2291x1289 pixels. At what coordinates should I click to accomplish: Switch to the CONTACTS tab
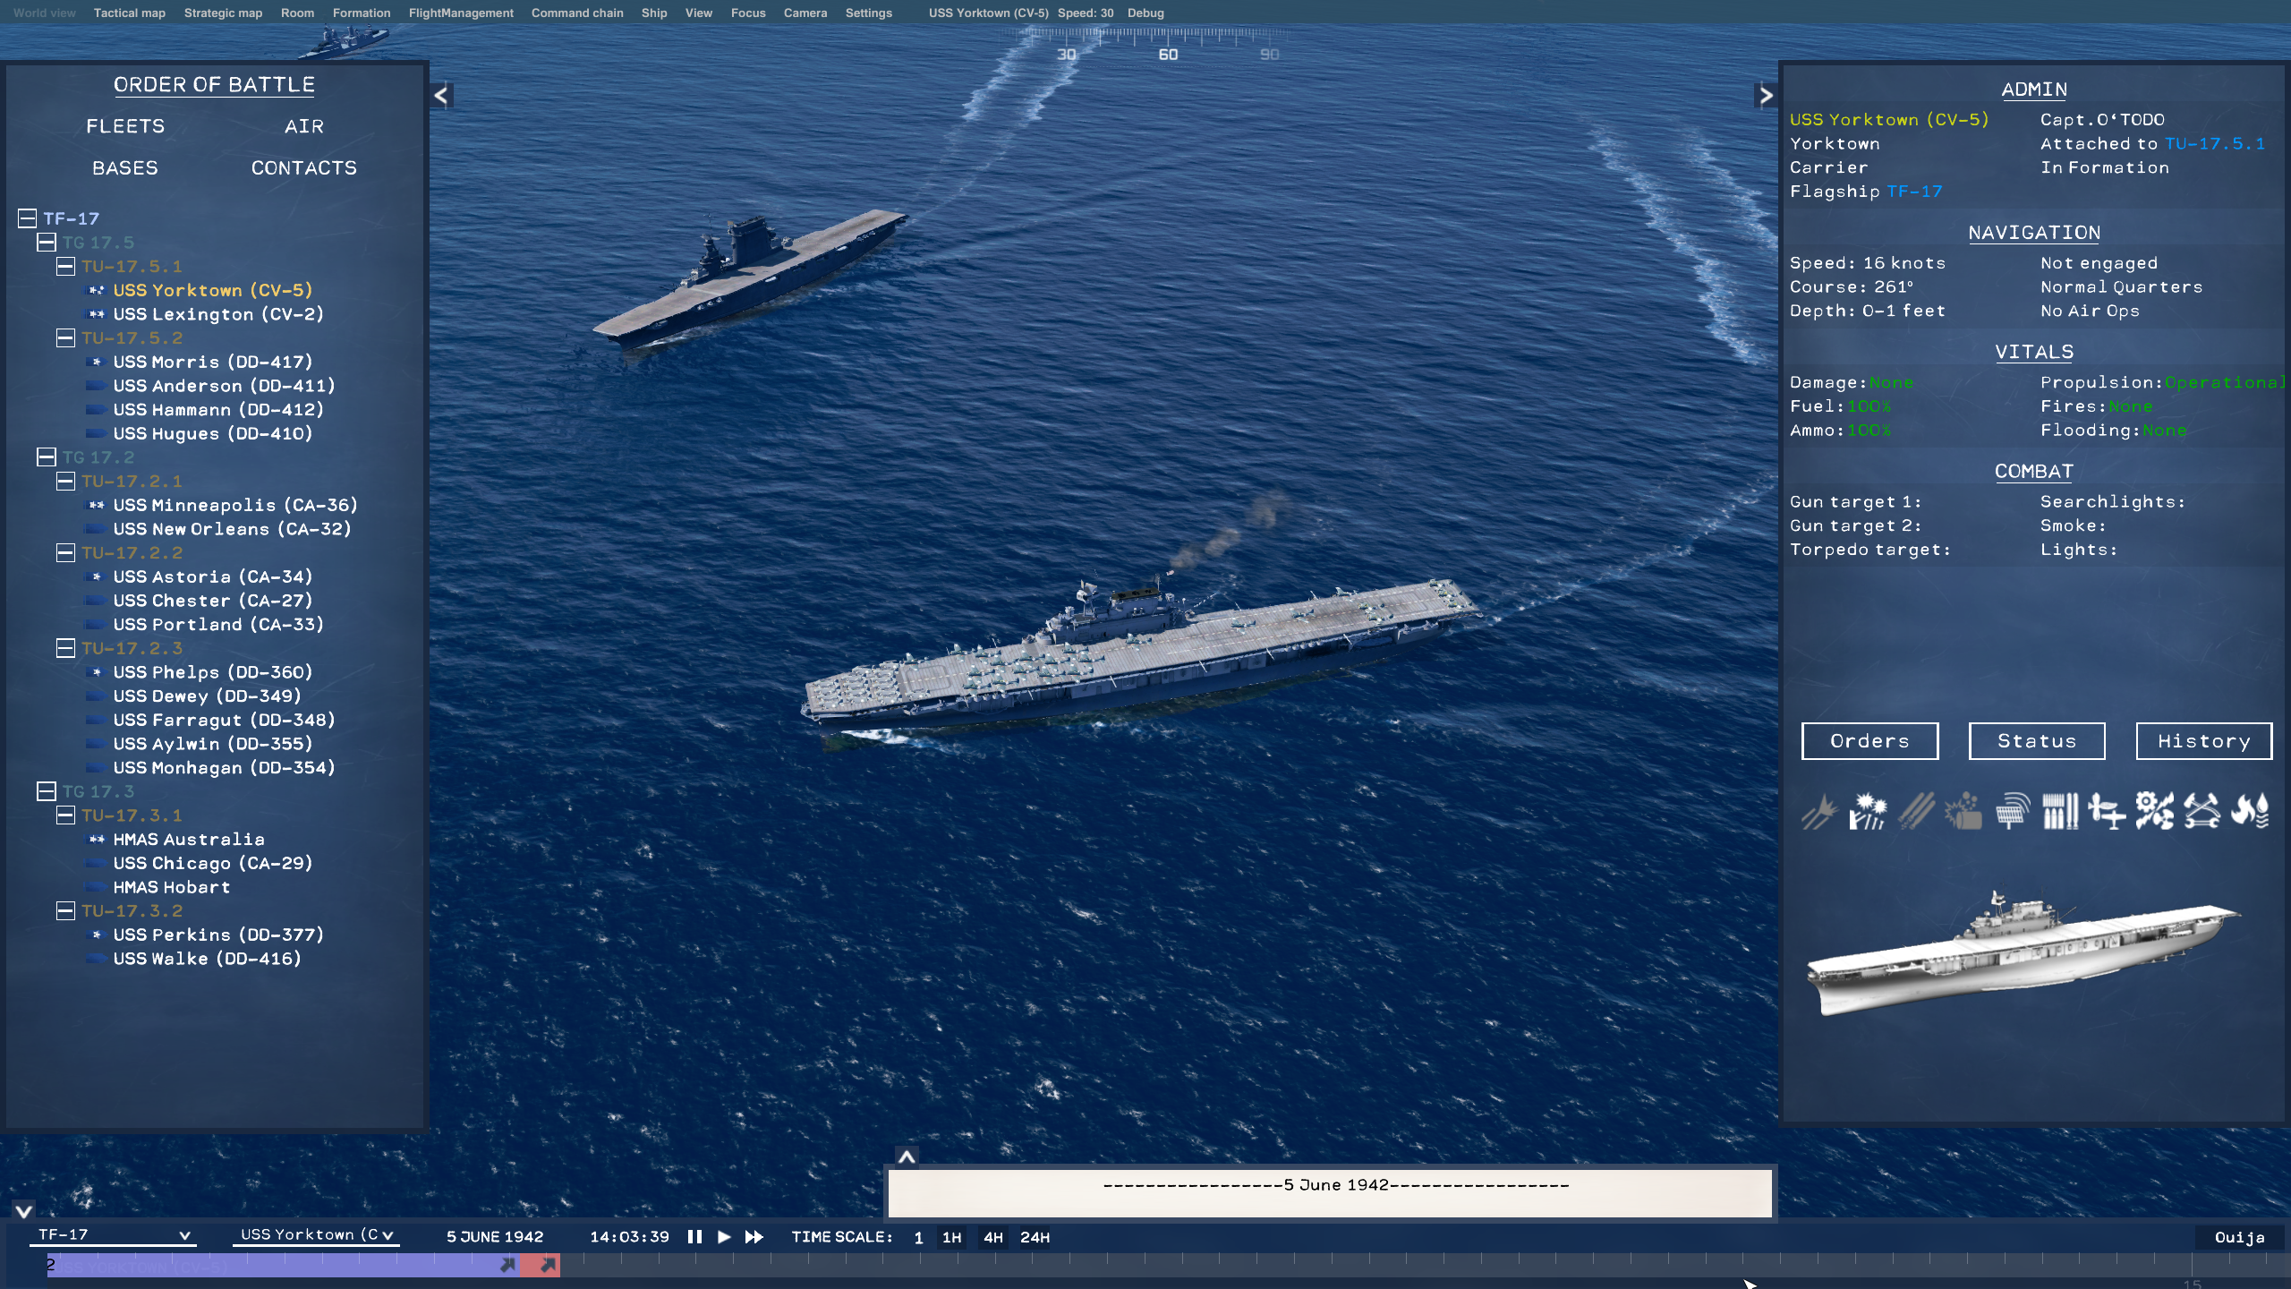[x=304, y=168]
